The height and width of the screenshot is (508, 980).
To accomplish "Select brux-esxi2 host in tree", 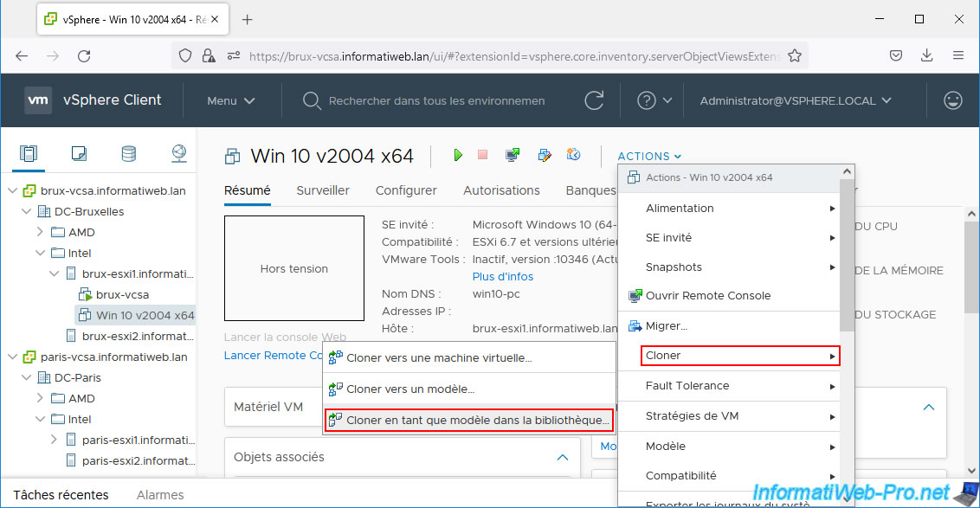I will 138,336.
